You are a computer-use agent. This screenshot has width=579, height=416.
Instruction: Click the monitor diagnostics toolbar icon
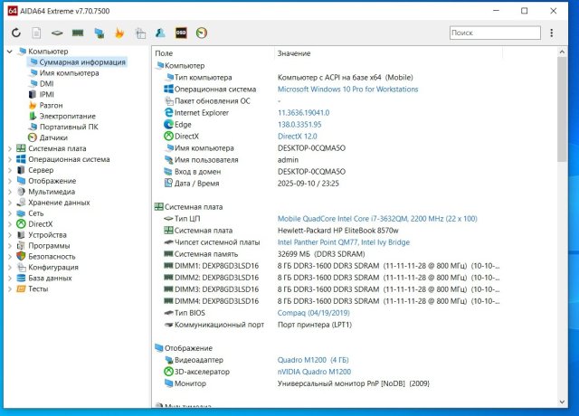[99, 33]
